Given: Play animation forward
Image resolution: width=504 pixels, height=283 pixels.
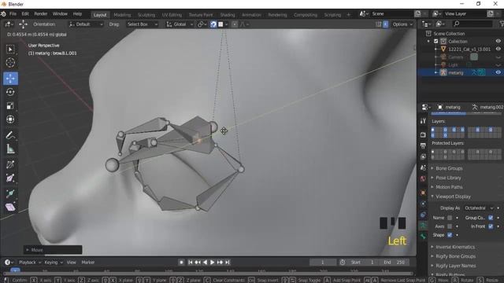Looking at the screenshot, I should tap(212, 262).
